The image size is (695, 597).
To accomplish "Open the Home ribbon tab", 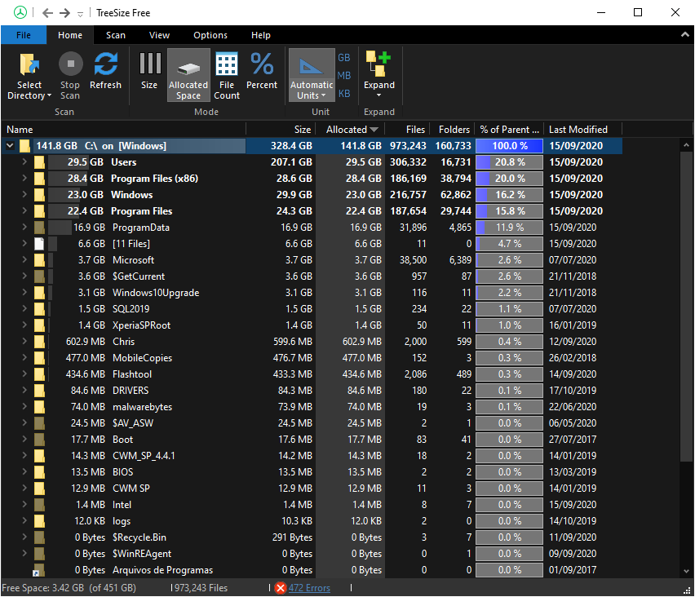I will (x=70, y=35).
